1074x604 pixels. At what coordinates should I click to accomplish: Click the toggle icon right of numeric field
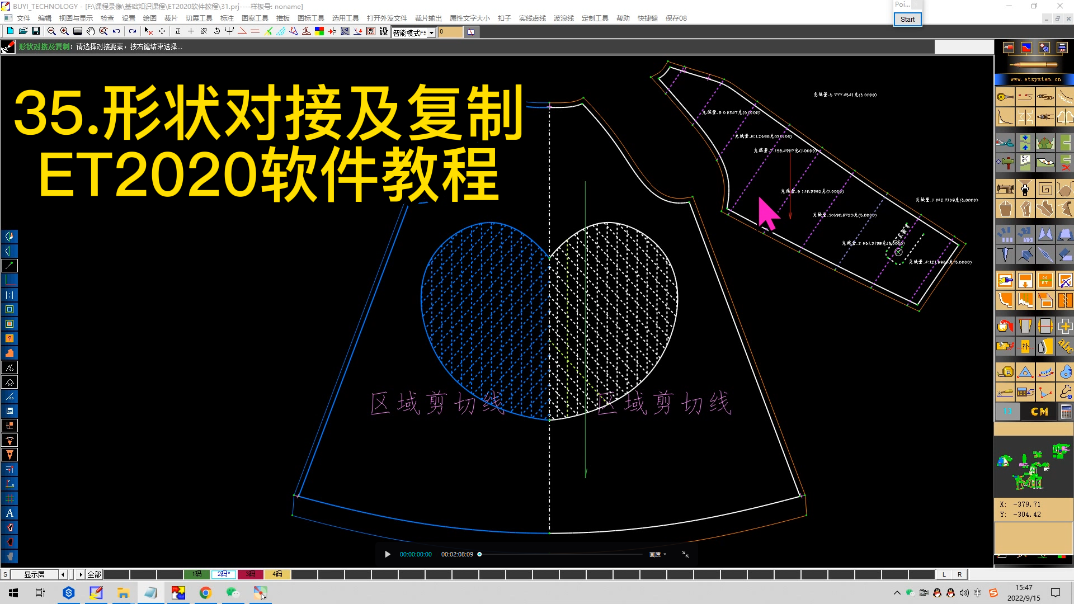[471, 32]
